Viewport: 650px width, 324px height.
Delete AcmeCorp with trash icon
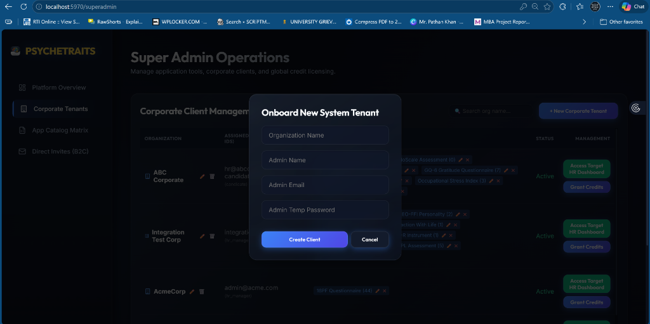click(202, 292)
